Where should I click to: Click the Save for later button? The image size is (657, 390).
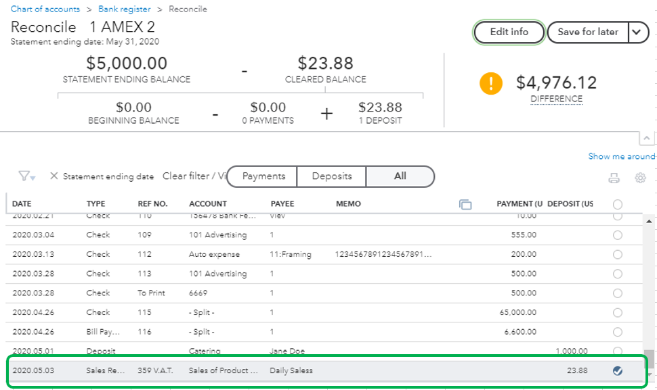[x=588, y=32]
